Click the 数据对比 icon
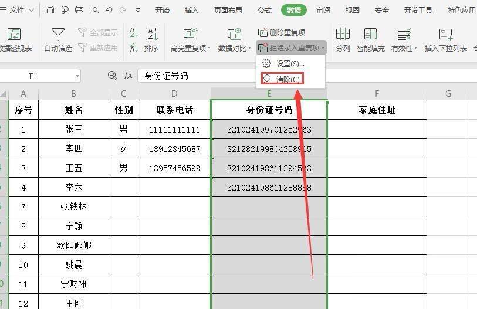Image resolution: width=477 pixels, height=309 pixels. [x=235, y=34]
